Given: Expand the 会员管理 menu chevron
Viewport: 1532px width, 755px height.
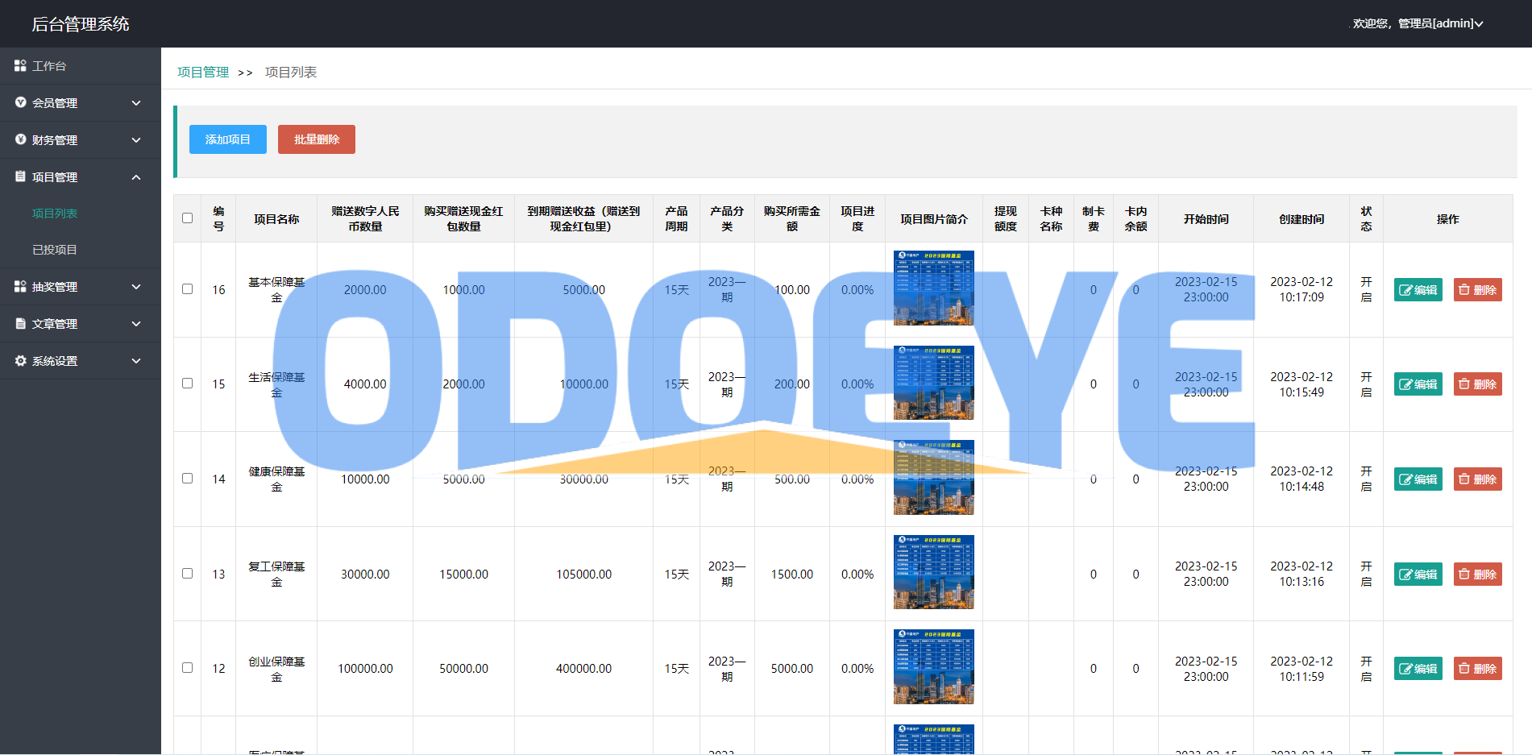Looking at the screenshot, I should coord(136,103).
